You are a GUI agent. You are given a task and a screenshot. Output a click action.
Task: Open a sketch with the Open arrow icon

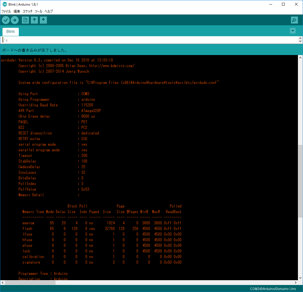coord(35,20)
